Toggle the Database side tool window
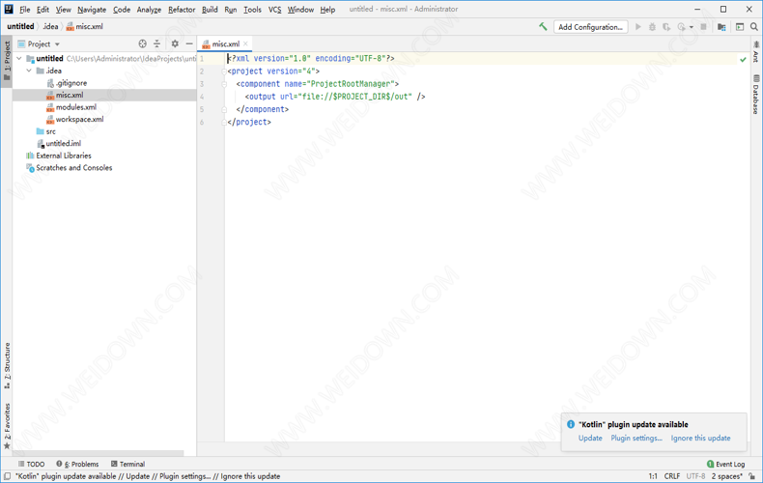 [756, 94]
